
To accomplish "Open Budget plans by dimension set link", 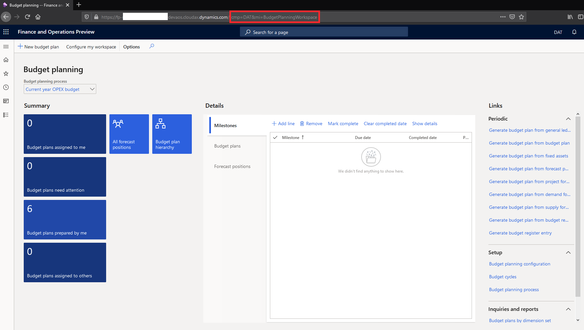I will [x=520, y=320].
